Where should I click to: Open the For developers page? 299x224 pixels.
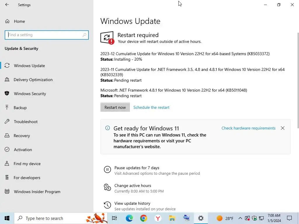[27, 178]
